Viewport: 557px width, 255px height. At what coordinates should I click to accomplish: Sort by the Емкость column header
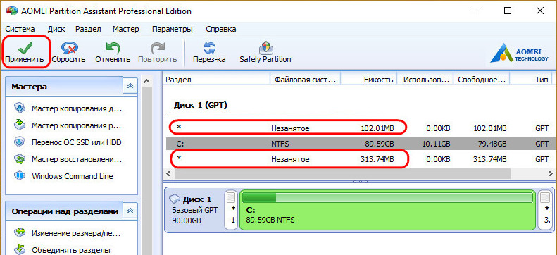tap(369, 80)
